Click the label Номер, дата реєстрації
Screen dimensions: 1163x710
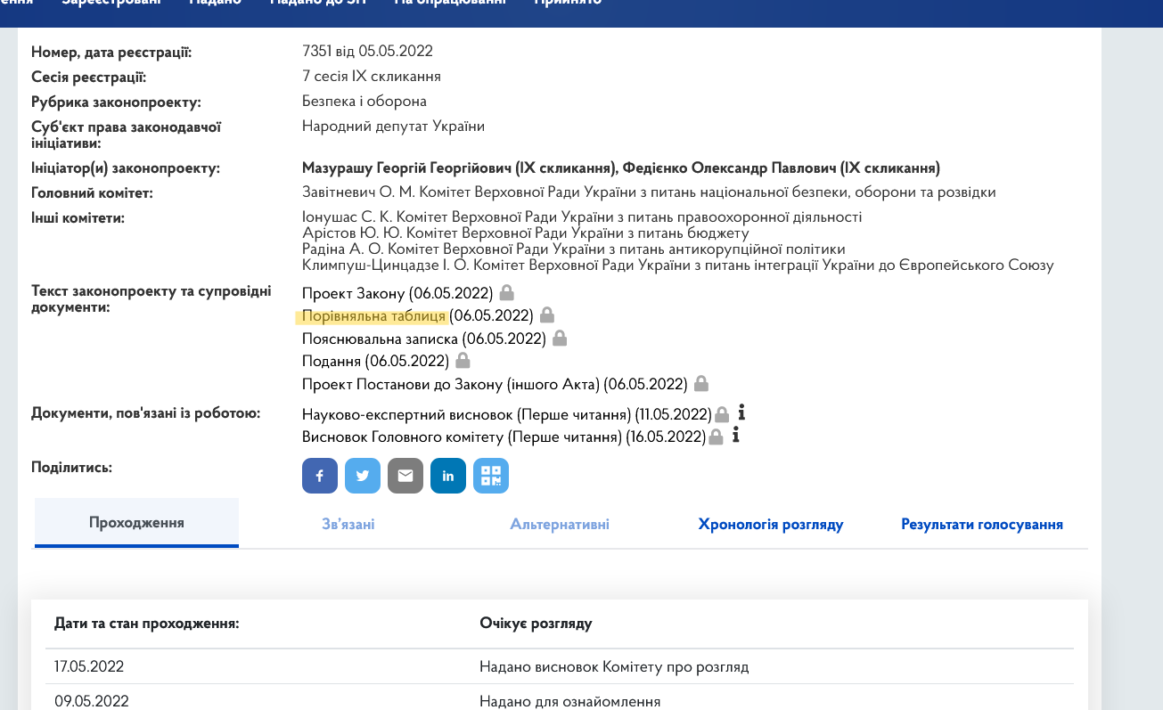pos(111,52)
